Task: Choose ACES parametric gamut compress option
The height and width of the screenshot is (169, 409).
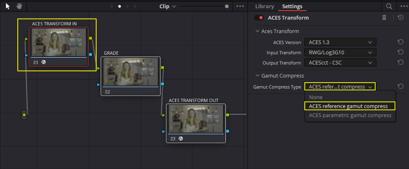Action: pyautogui.click(x=350, y=115)
